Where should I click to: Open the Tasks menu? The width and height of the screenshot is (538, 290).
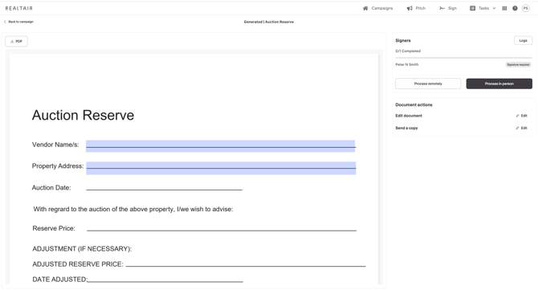[483, 8]
